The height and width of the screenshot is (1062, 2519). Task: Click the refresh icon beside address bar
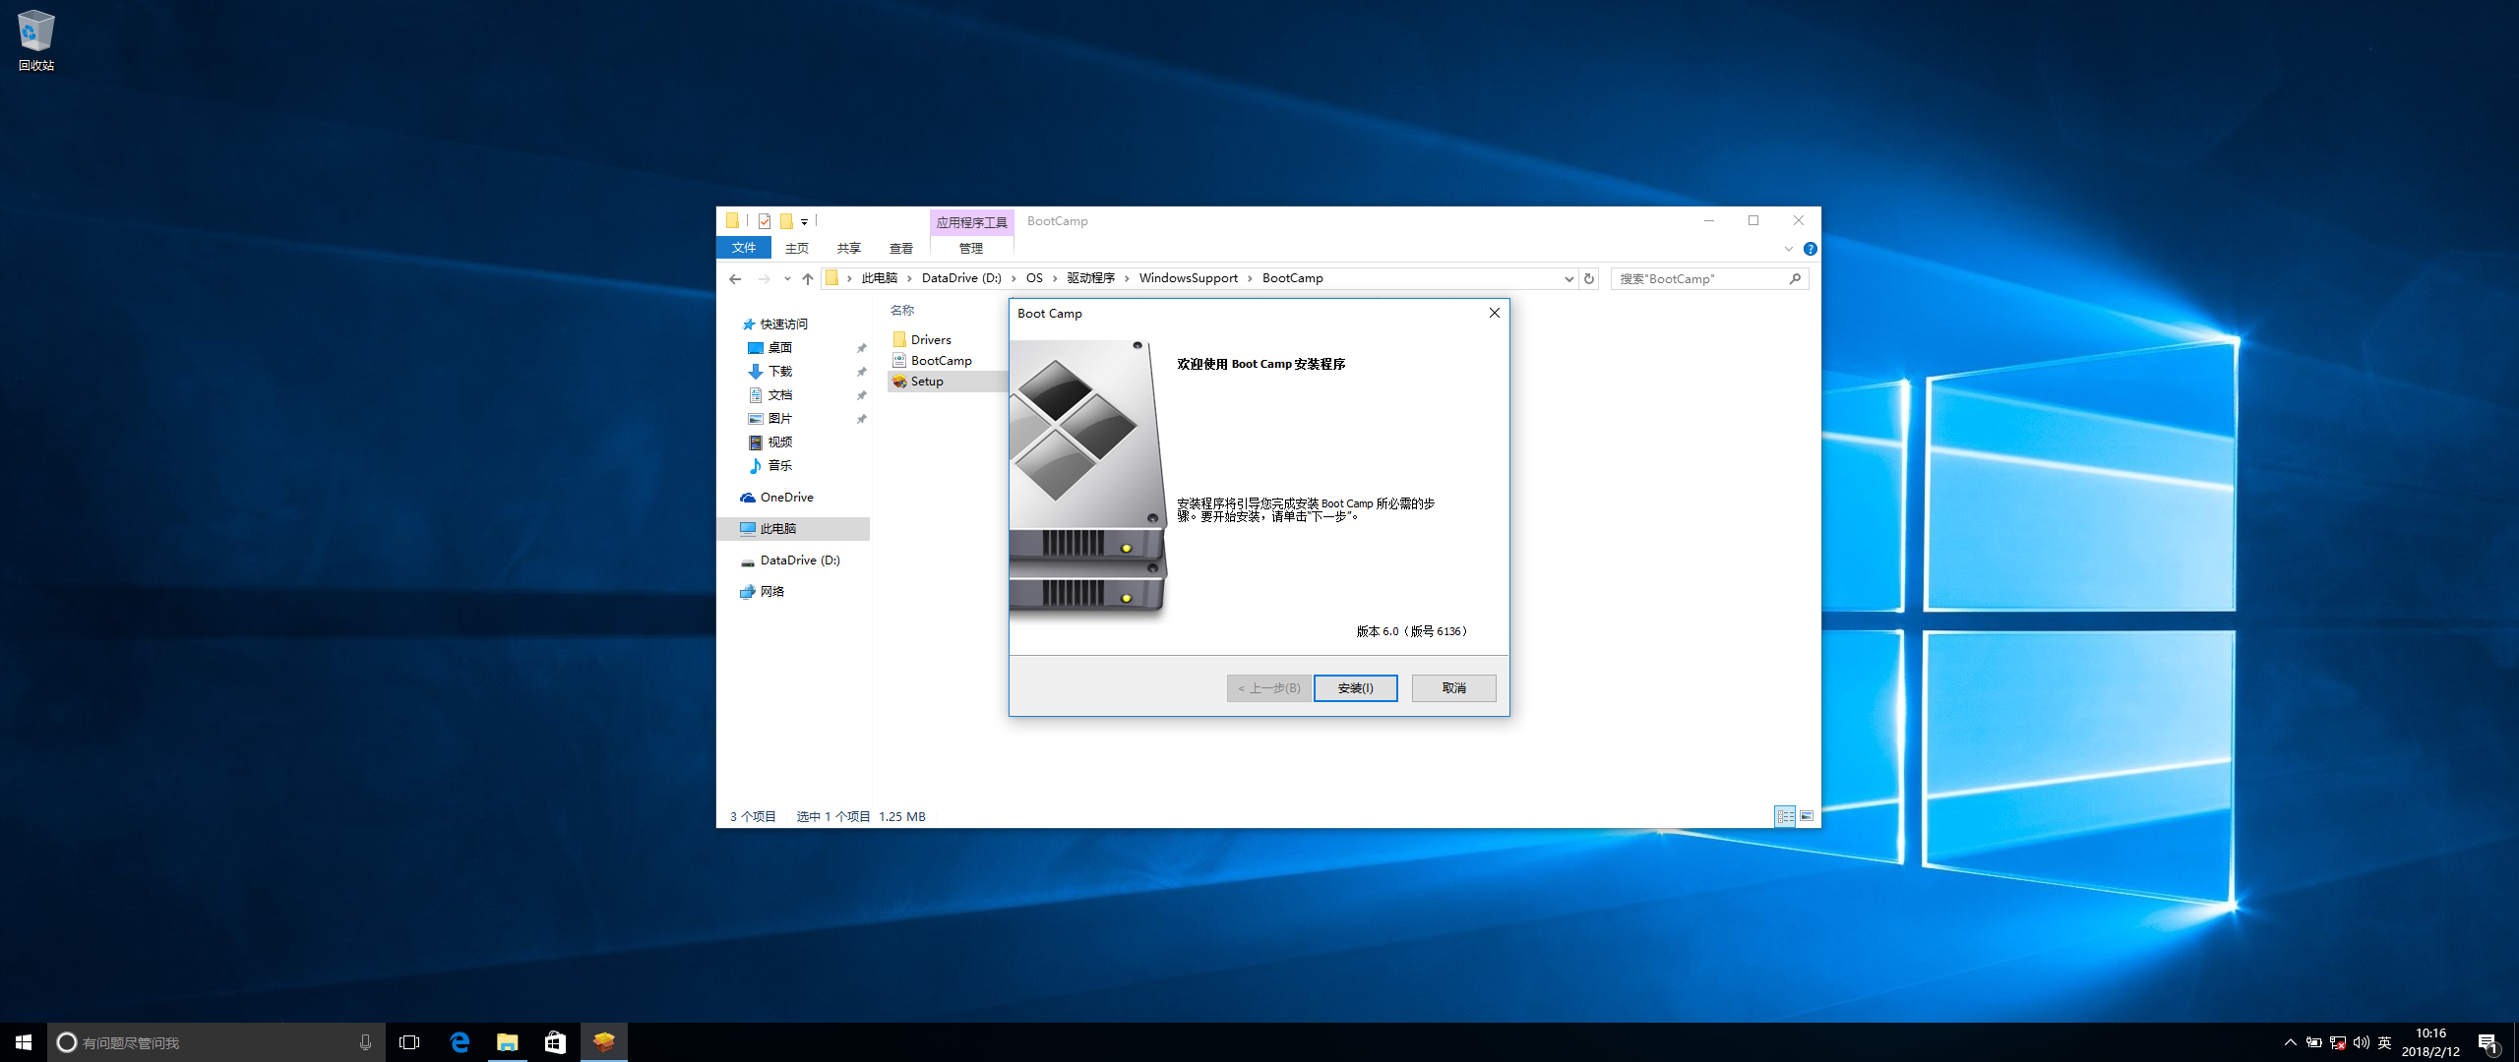point(1588,279)
